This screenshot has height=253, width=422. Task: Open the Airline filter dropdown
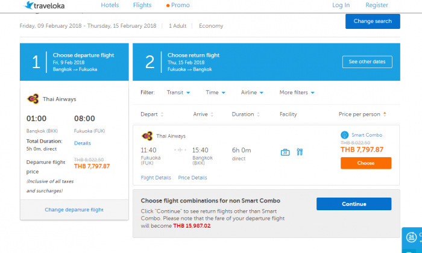pyautogui.click(x=252, y=93)
